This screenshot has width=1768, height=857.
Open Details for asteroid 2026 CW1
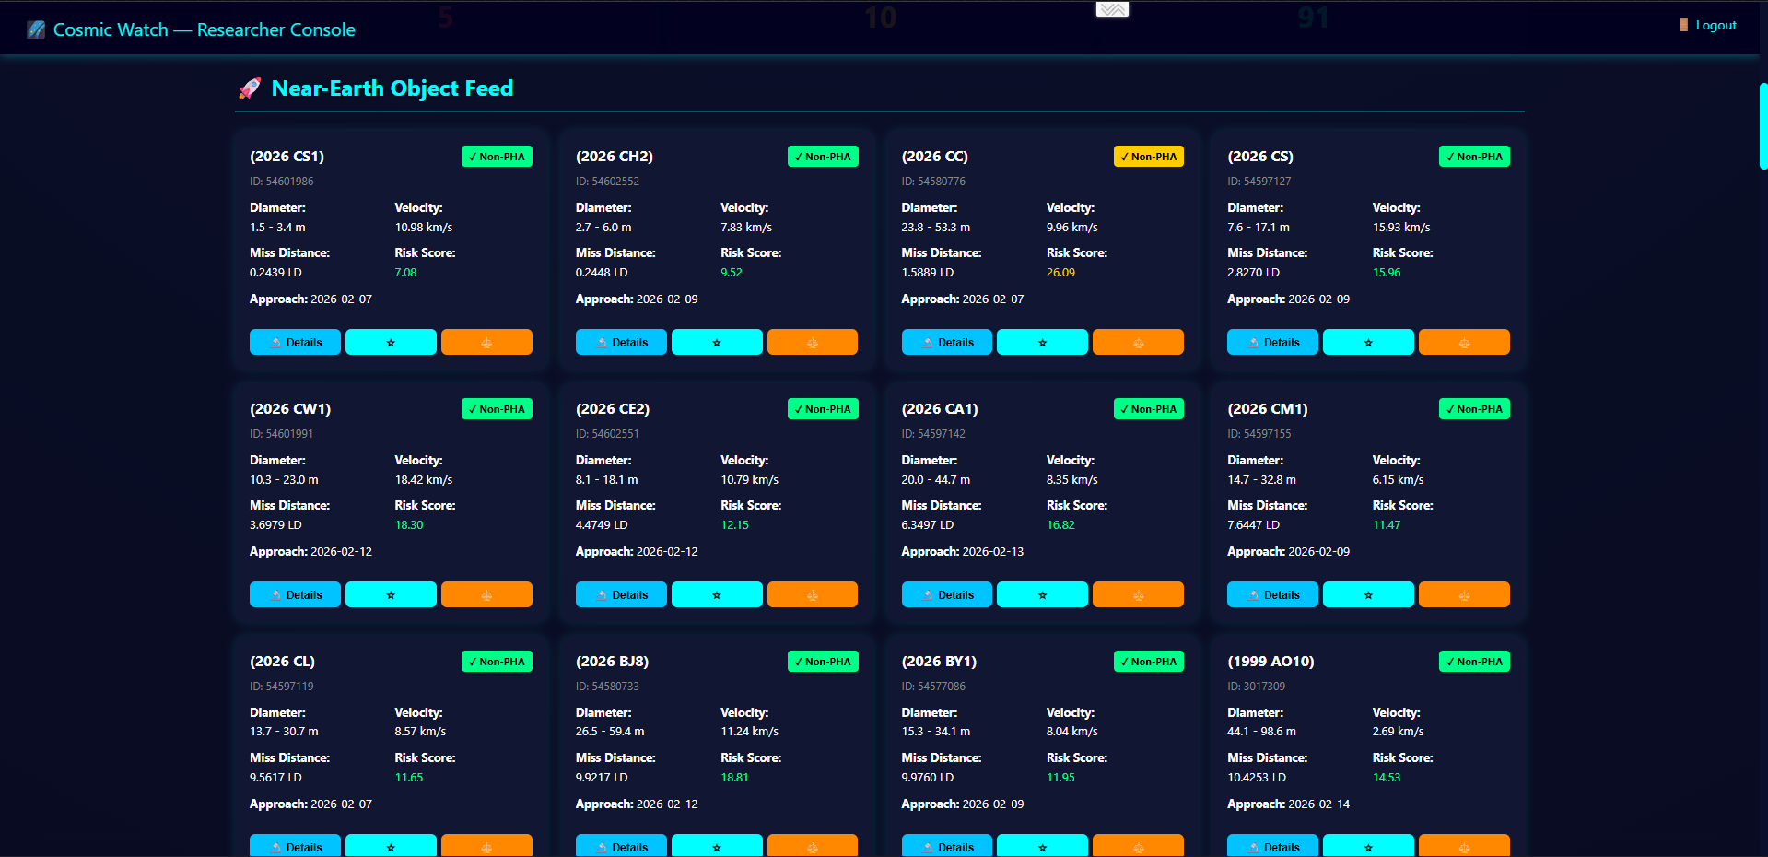coord(295,594)
